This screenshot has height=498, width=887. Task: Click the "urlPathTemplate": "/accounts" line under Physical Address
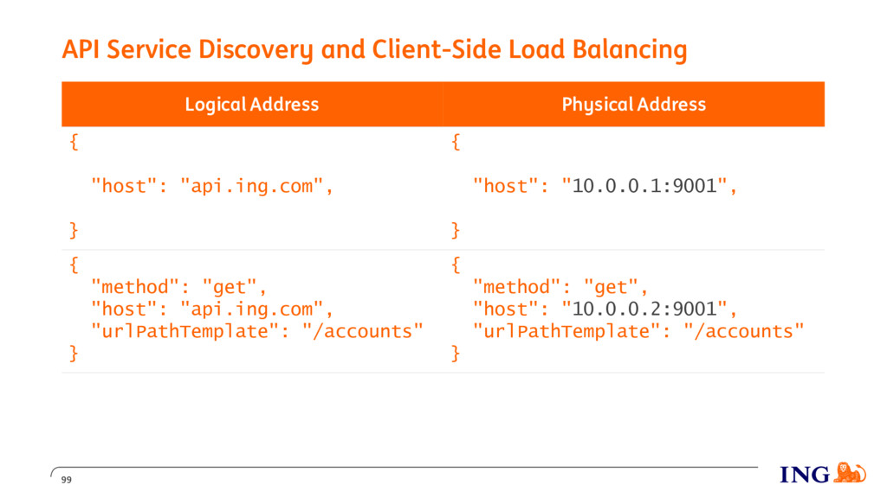tap(638, 331)
